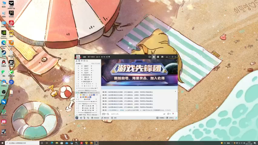Open the notification center in system tray
258x145 pixels.
[255, 143]
